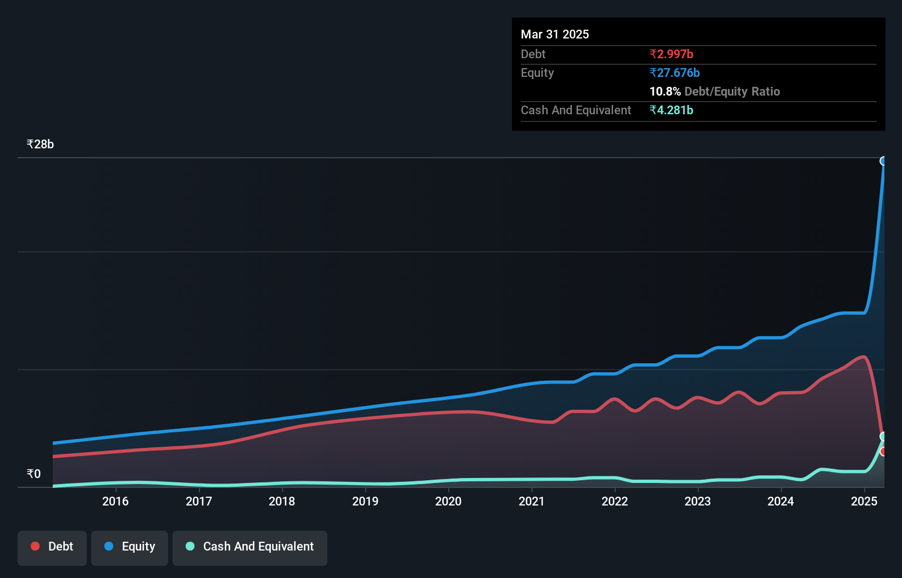This screenshot has height=578, width=902.
Task: Click the blue Equity endpoint marker
Action: (883, 161)
